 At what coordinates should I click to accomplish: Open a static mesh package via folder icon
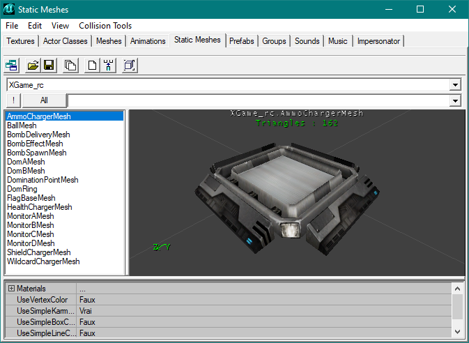point(33,65)
